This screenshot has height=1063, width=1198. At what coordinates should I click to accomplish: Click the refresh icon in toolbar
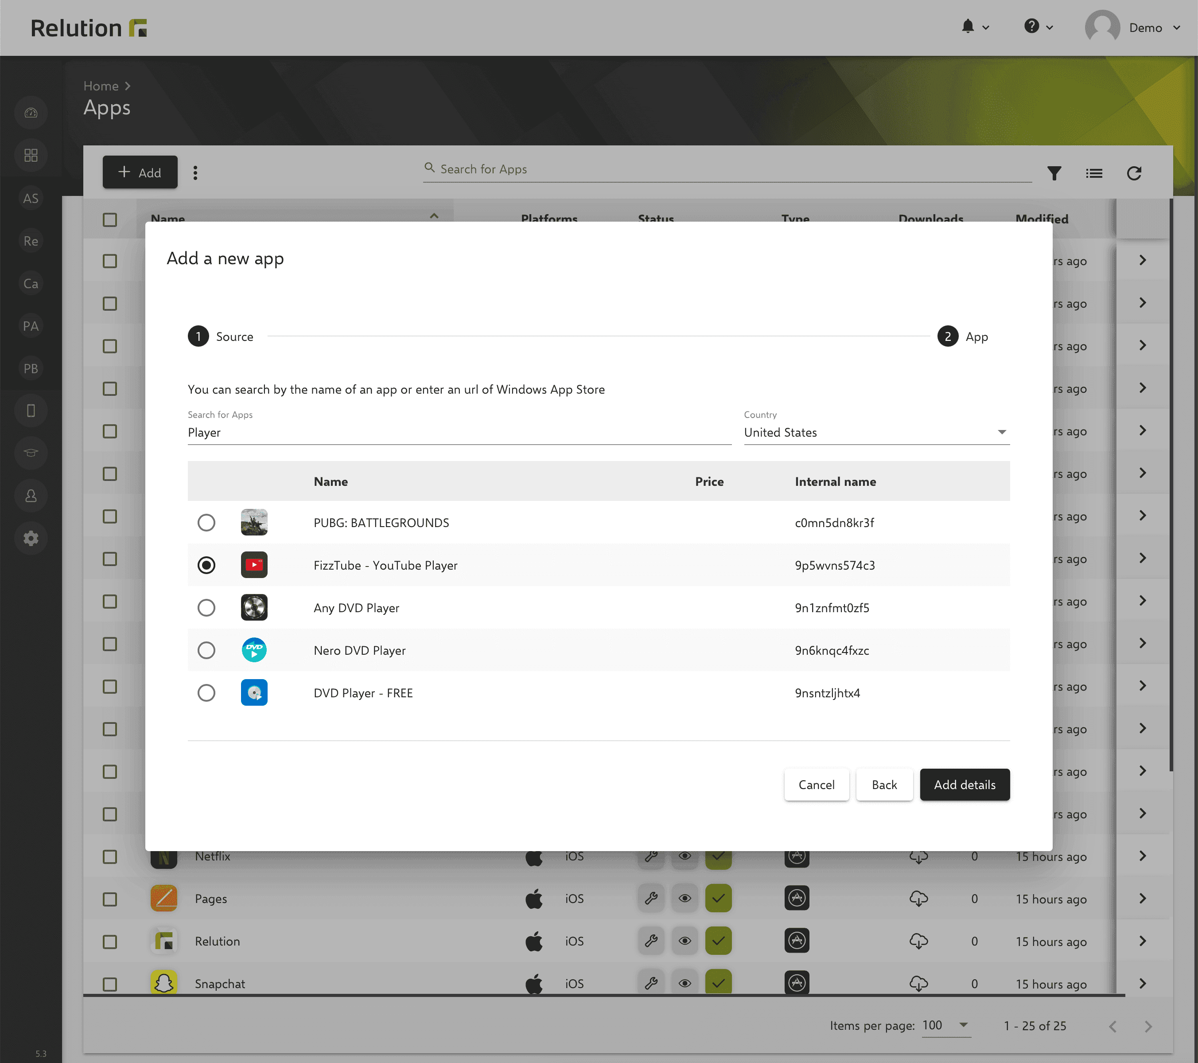(1134, 172)
